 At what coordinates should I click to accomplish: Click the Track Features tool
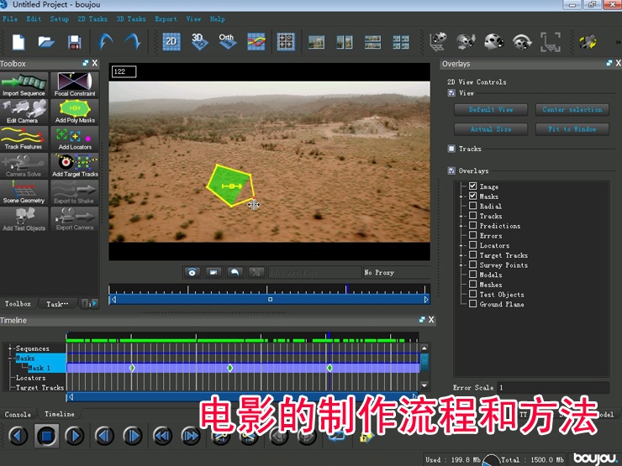24,139
